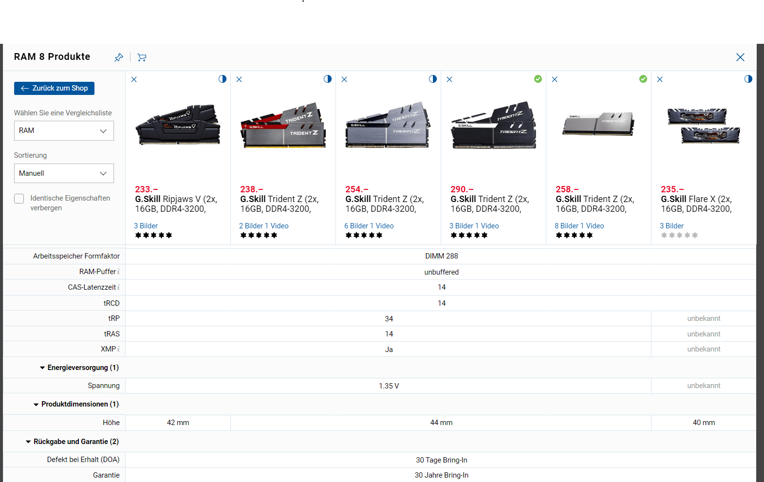
Task: Click Ripjaws V star rating
Action: coord(153,235)
